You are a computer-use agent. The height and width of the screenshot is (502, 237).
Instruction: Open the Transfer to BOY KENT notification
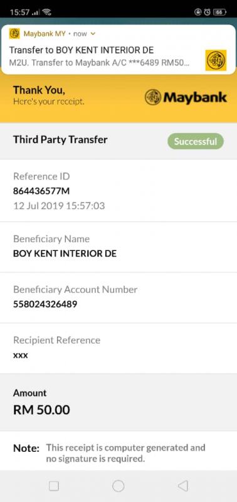118,50
